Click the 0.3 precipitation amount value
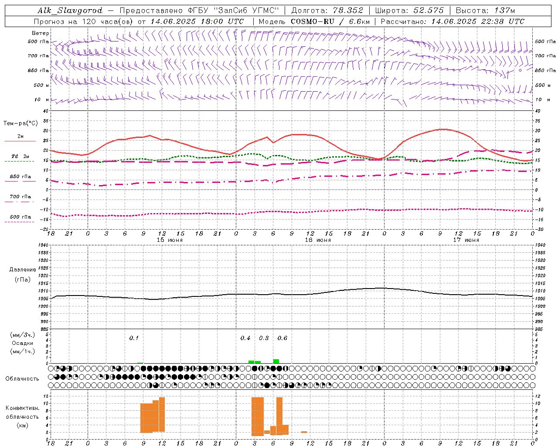 264,338
